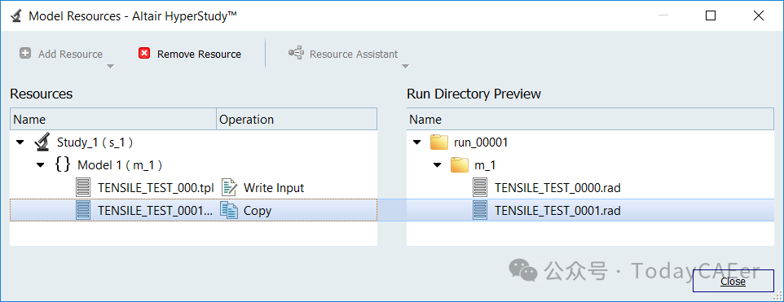Click the m_1 folder icon
Viewport: 784px width, 302px height.
[x=460, y=164]
